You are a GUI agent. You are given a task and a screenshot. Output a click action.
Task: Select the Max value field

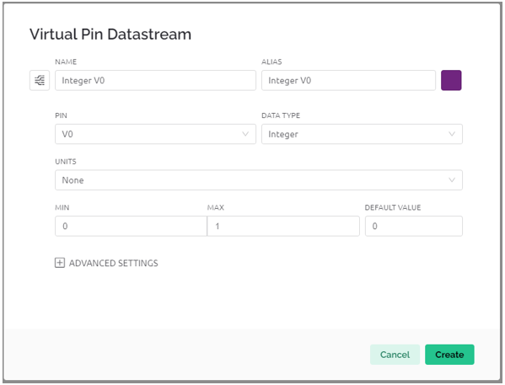[283, 226]
